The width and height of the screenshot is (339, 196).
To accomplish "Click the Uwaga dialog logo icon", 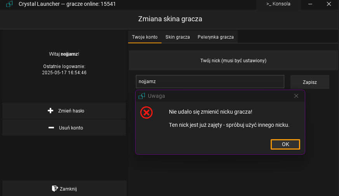I will point(142,96).
